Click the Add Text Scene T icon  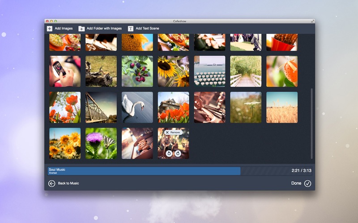tap(130, 29)
